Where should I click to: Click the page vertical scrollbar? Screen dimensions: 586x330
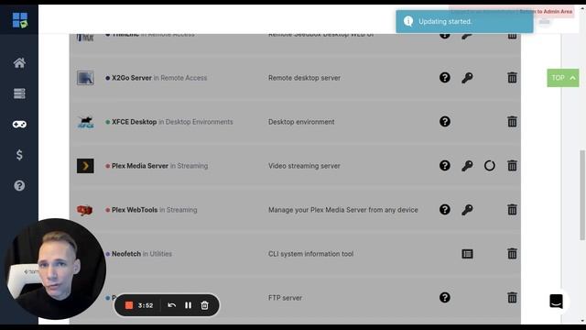tap(582, 195)
